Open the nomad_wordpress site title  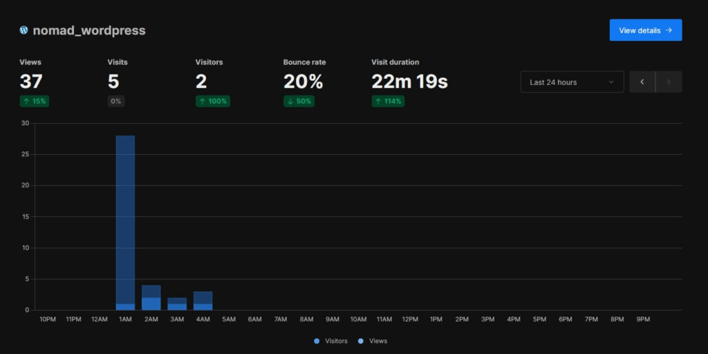88,30
